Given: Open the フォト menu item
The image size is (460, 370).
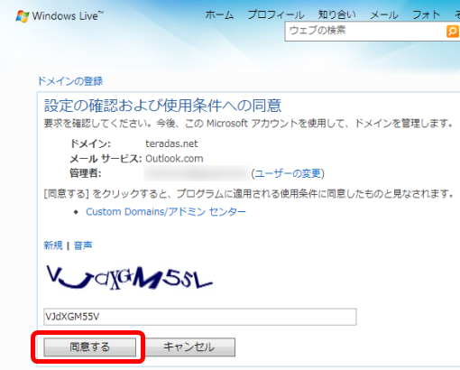Looking at the screenshot, I should tap(427, 14).
